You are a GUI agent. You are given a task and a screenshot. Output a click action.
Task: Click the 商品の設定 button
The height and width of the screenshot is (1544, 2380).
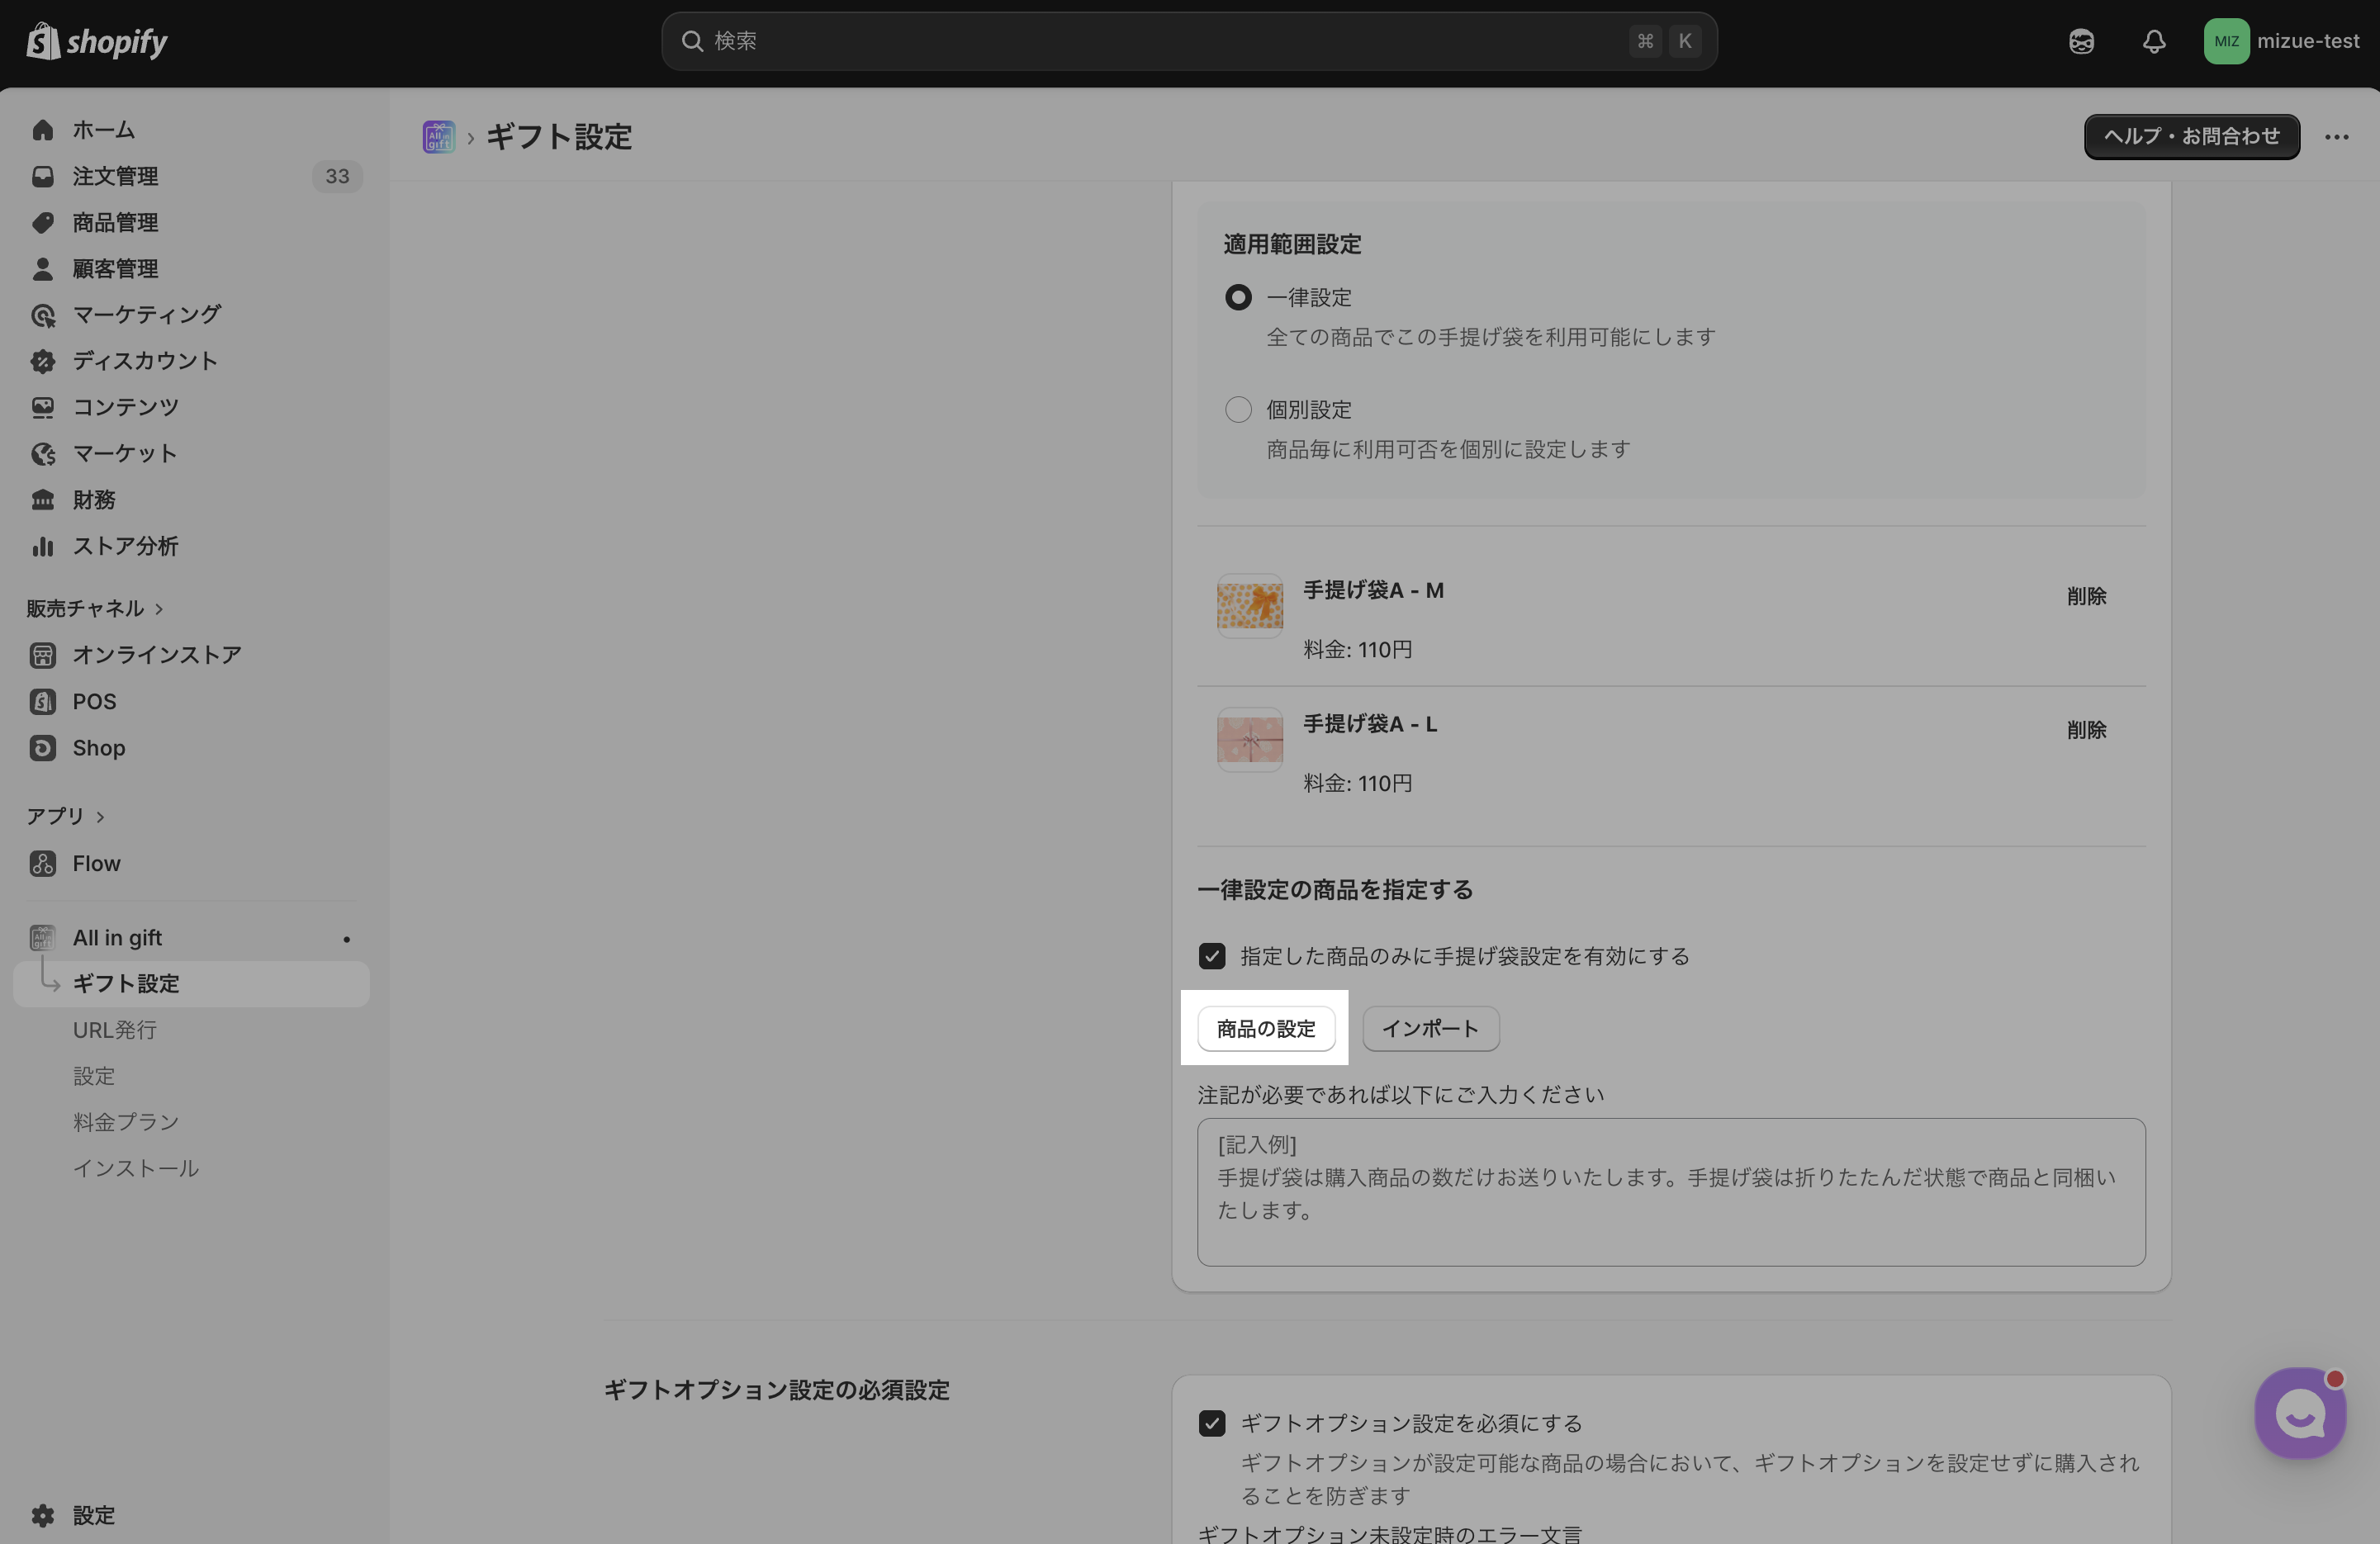point(1266,1028)
